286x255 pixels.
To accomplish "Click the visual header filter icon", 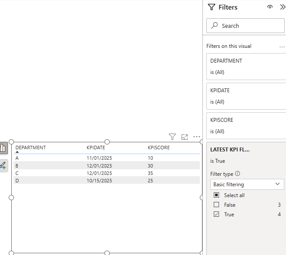I will [x=172, y=137].
